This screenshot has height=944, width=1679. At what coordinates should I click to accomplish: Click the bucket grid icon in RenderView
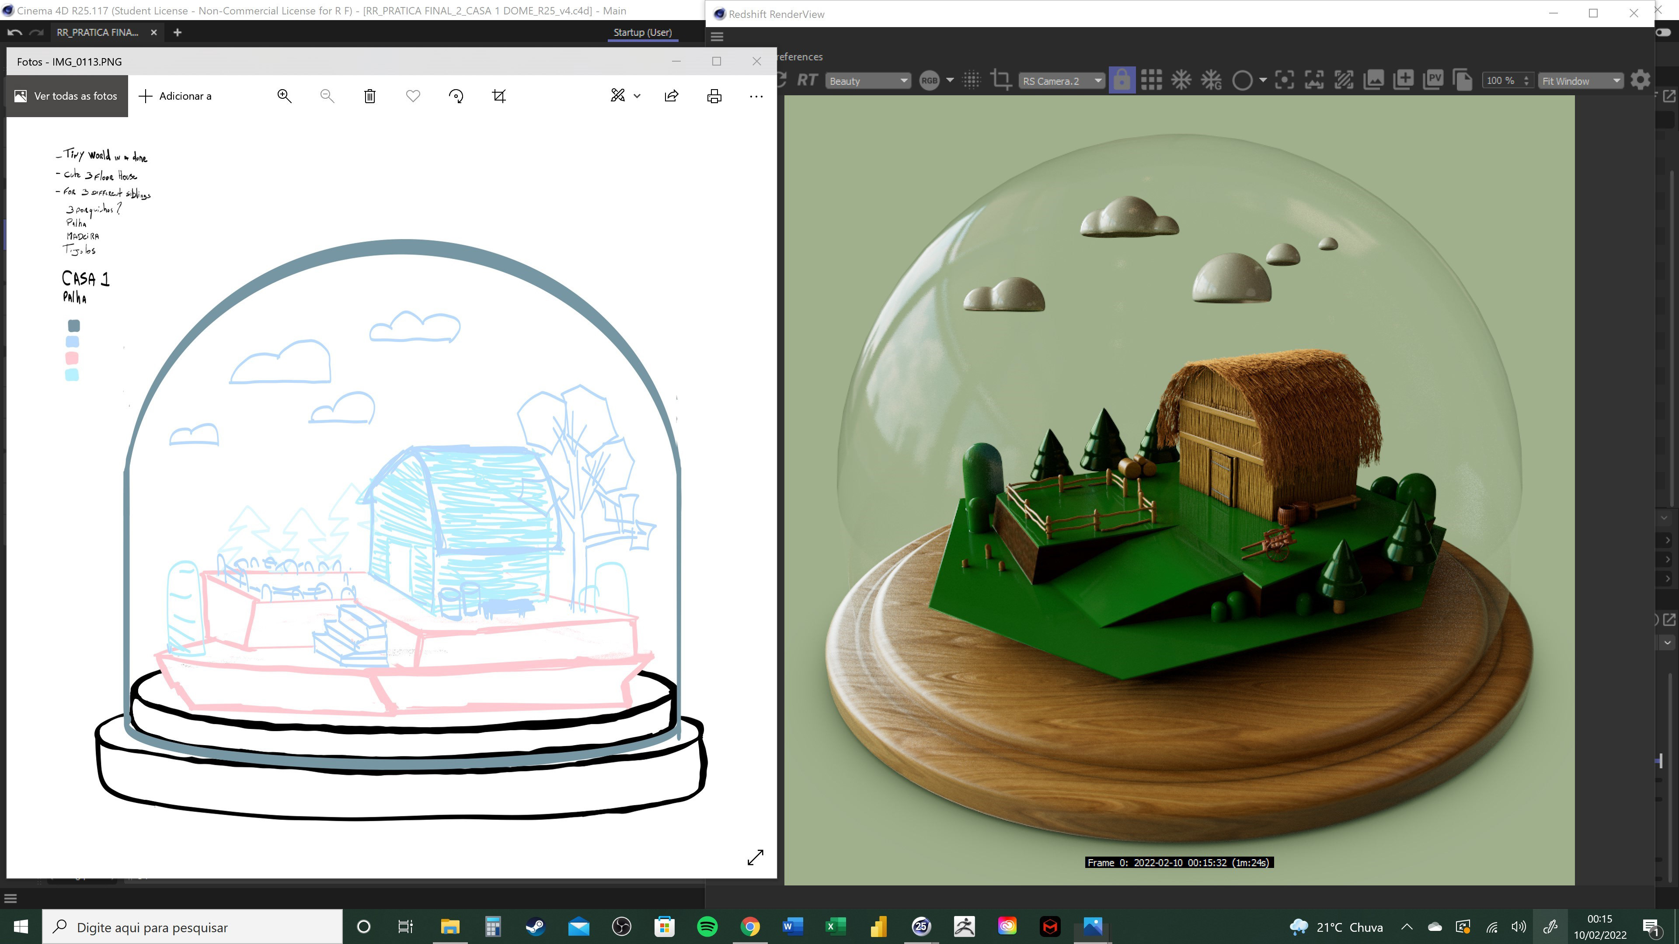(x=1151, y=80)
